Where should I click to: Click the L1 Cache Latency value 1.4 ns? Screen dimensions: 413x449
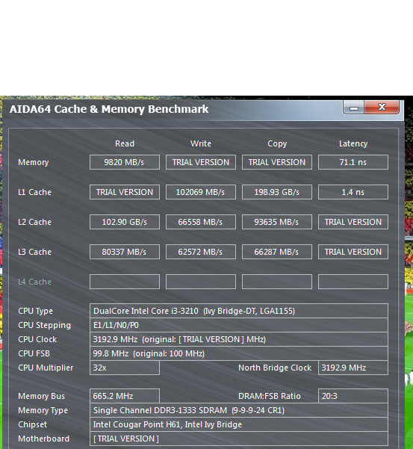pos(353,192)
